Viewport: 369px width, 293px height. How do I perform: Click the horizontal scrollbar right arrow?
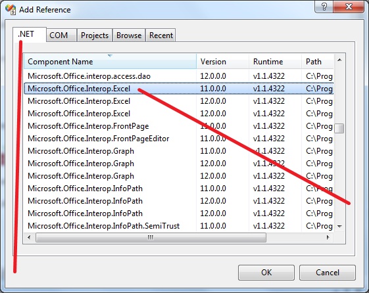pyautogui.click(x=328, y=238)
